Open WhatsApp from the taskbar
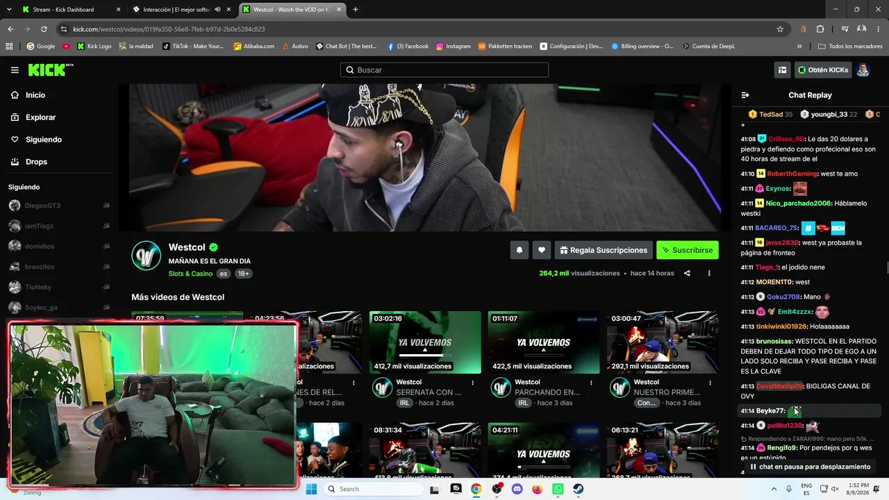The image size is (889, 500). (x=558, y=489)
